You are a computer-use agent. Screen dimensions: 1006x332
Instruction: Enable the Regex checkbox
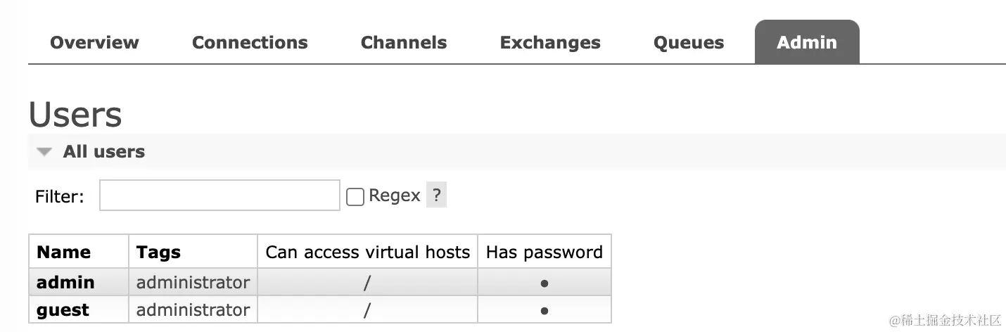click(x=355, y=197)
